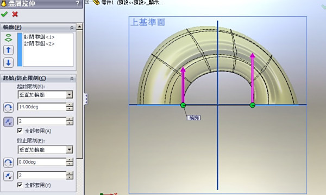Image resolution: width=326 pixels, height=195 pixels.
Task: Click the left green profile connector handle
Action: click(x=183, y=105)
